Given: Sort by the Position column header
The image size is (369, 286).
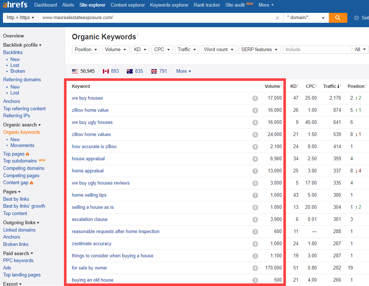Looking at the screenshot, I should pyautogui.click(x=356, y=86).
